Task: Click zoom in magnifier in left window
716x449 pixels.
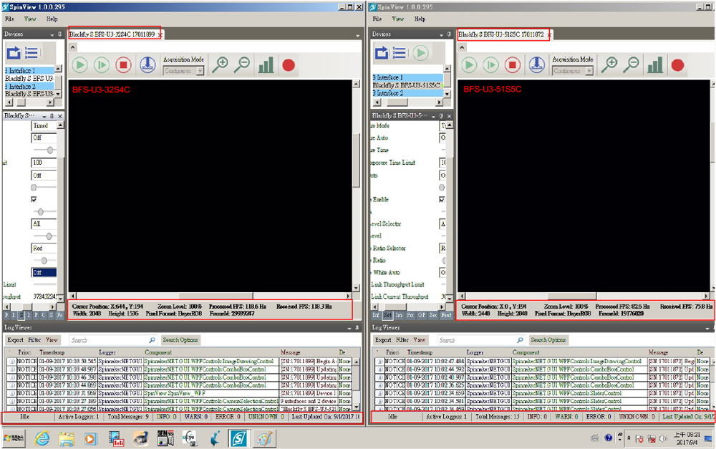Action: pos(221,64)
